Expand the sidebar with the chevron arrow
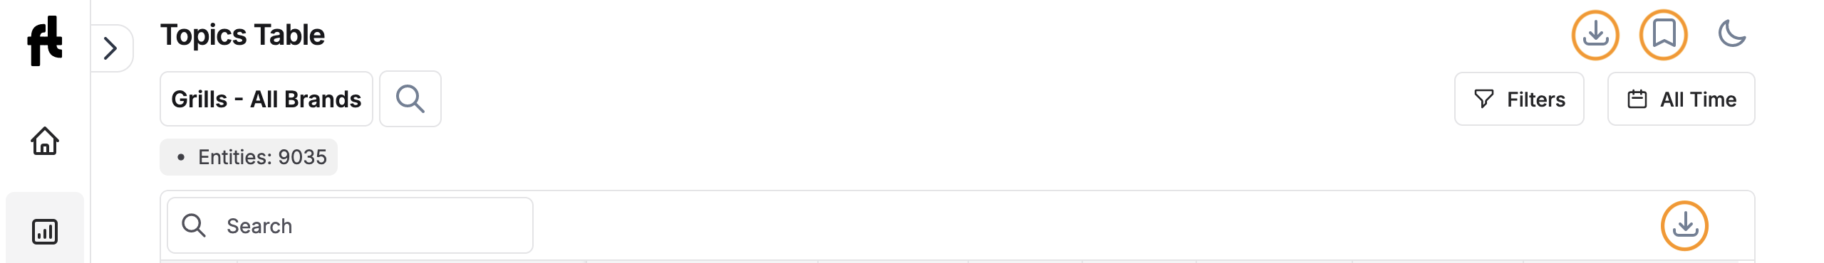The width and height of the screenshot is (1824, 263). point(110,48)
